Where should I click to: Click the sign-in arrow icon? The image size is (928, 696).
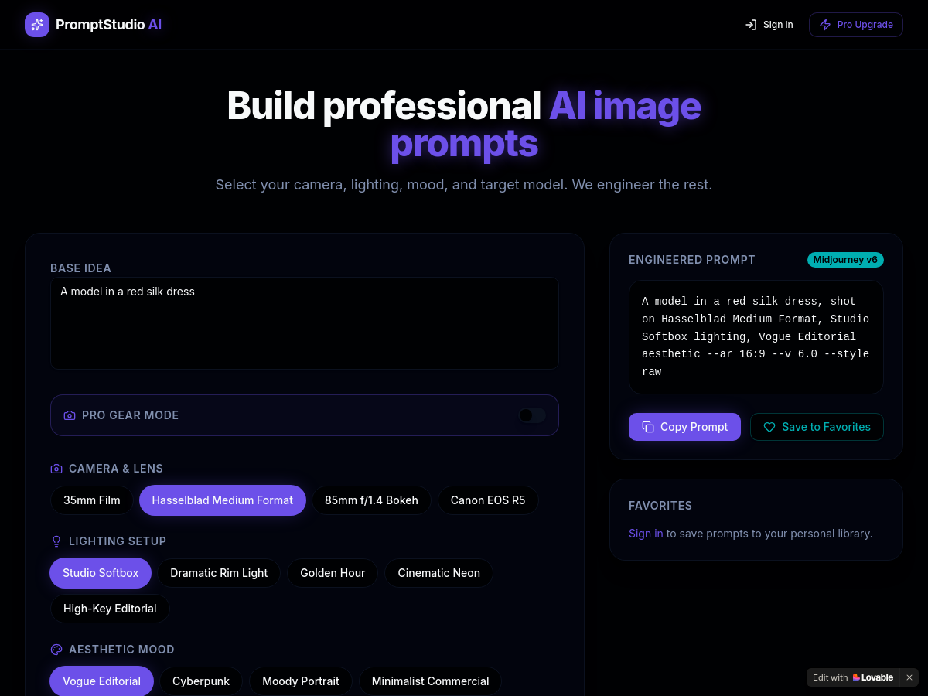pos(750,25)
